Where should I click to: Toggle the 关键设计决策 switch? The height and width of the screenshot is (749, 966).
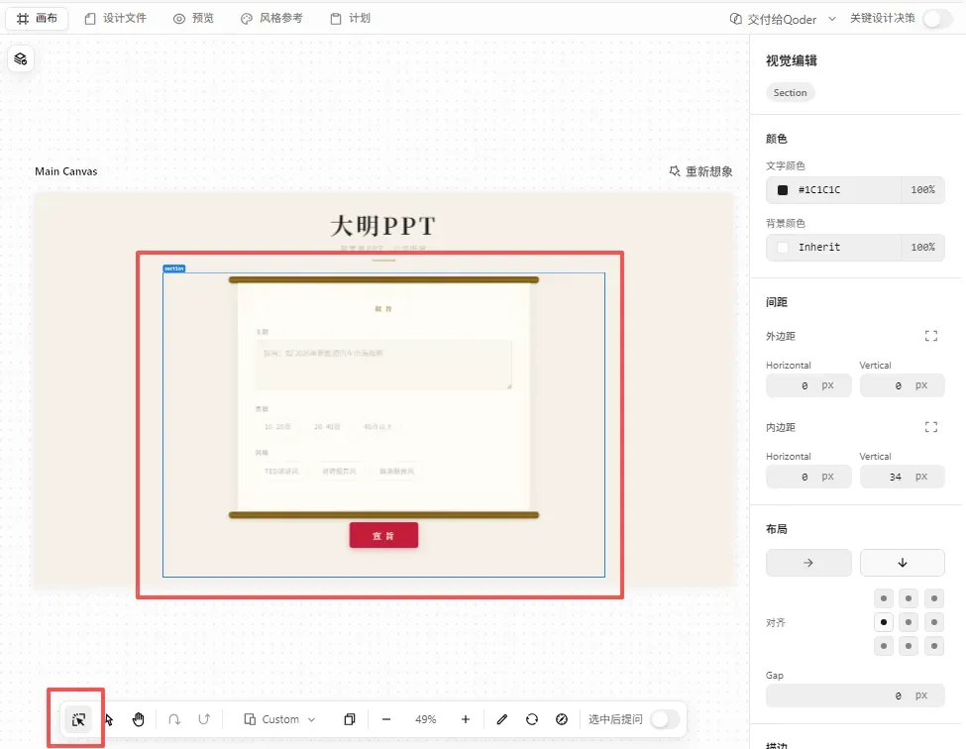938,19
